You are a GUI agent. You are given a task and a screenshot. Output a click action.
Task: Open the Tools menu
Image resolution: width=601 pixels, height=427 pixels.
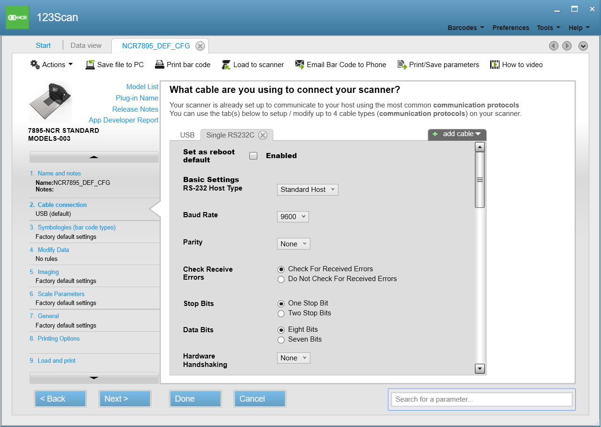[548, 28]
